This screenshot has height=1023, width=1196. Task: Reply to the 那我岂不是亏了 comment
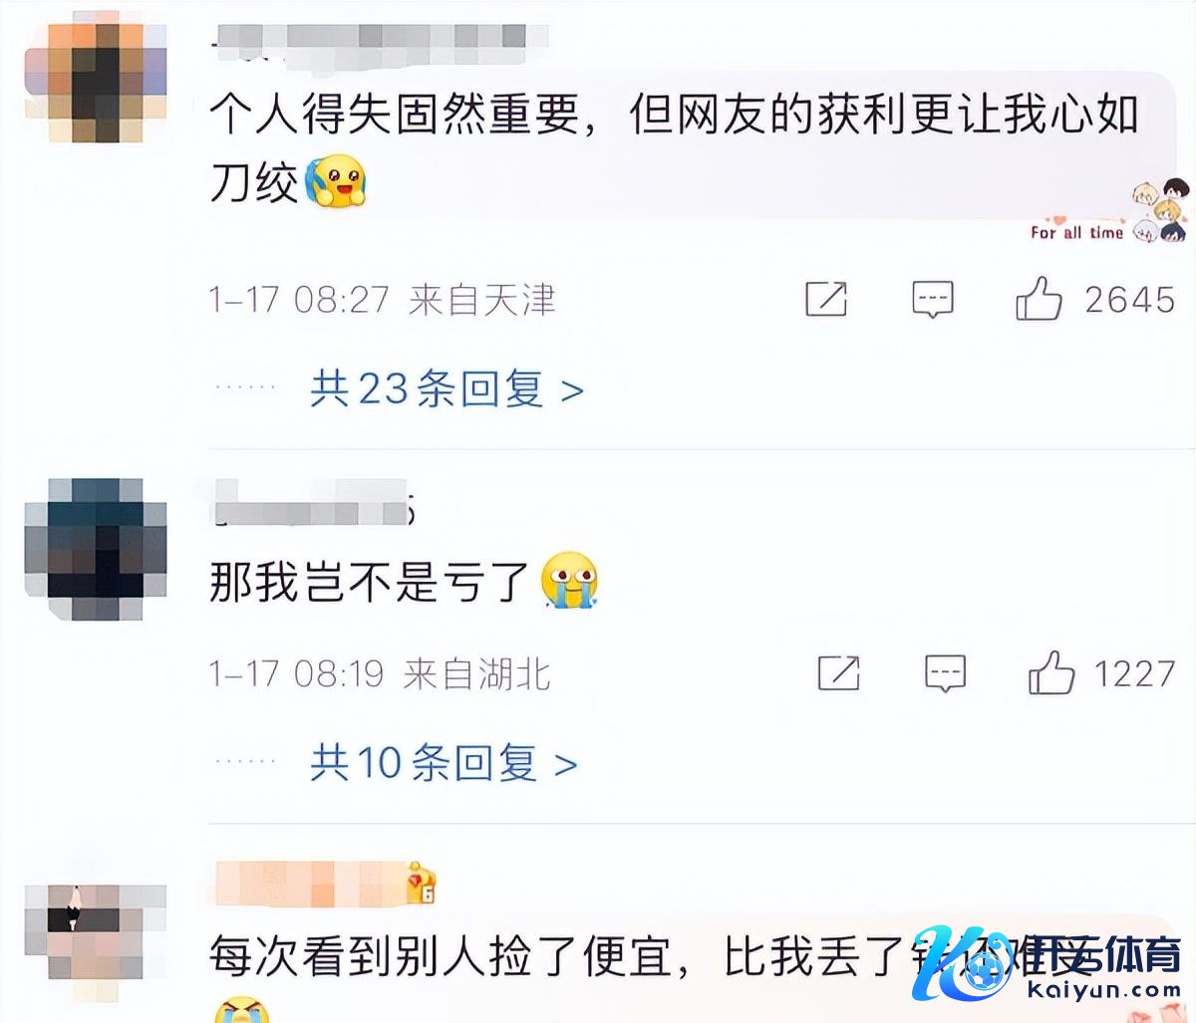(x=944, y=673)
